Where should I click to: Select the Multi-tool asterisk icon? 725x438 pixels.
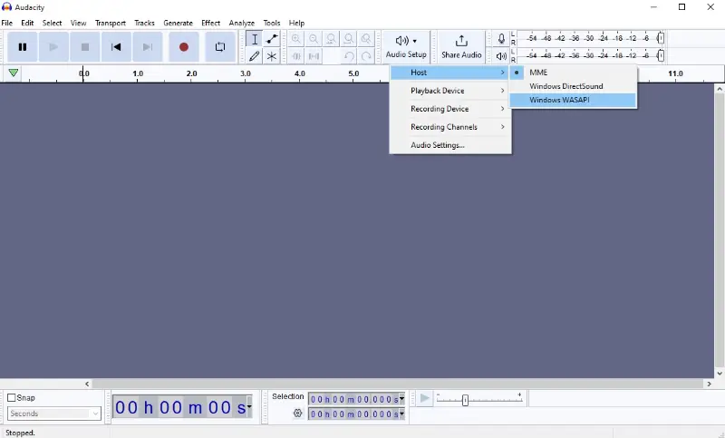pyautogui.click(x=272, y=56)
